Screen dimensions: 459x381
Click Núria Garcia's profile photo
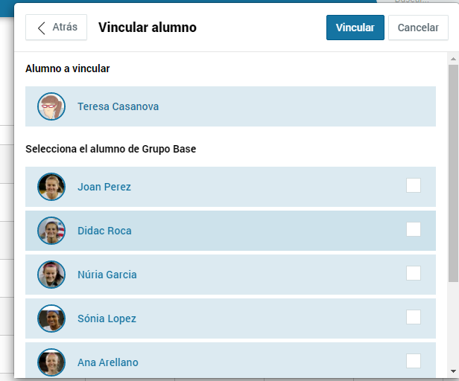(x=51, y=275)
